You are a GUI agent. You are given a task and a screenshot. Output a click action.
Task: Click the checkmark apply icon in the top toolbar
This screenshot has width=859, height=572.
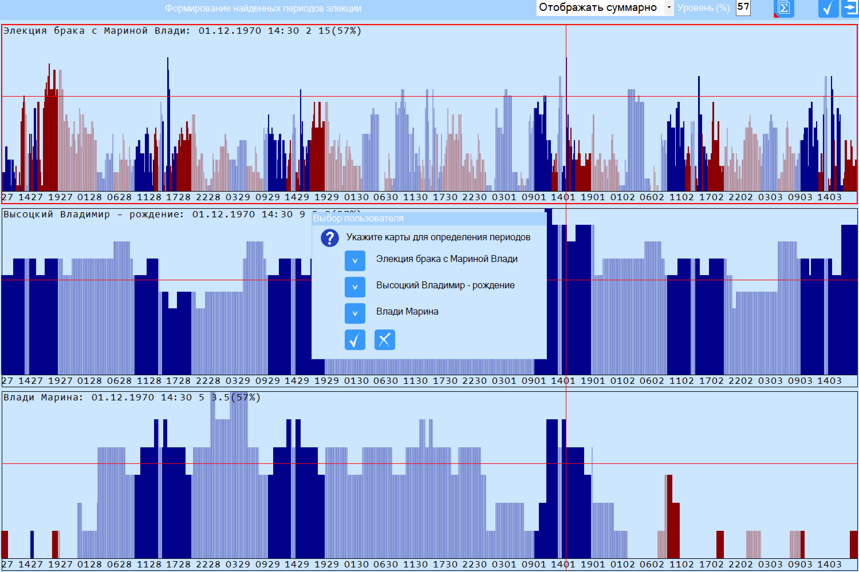point(828,8)
